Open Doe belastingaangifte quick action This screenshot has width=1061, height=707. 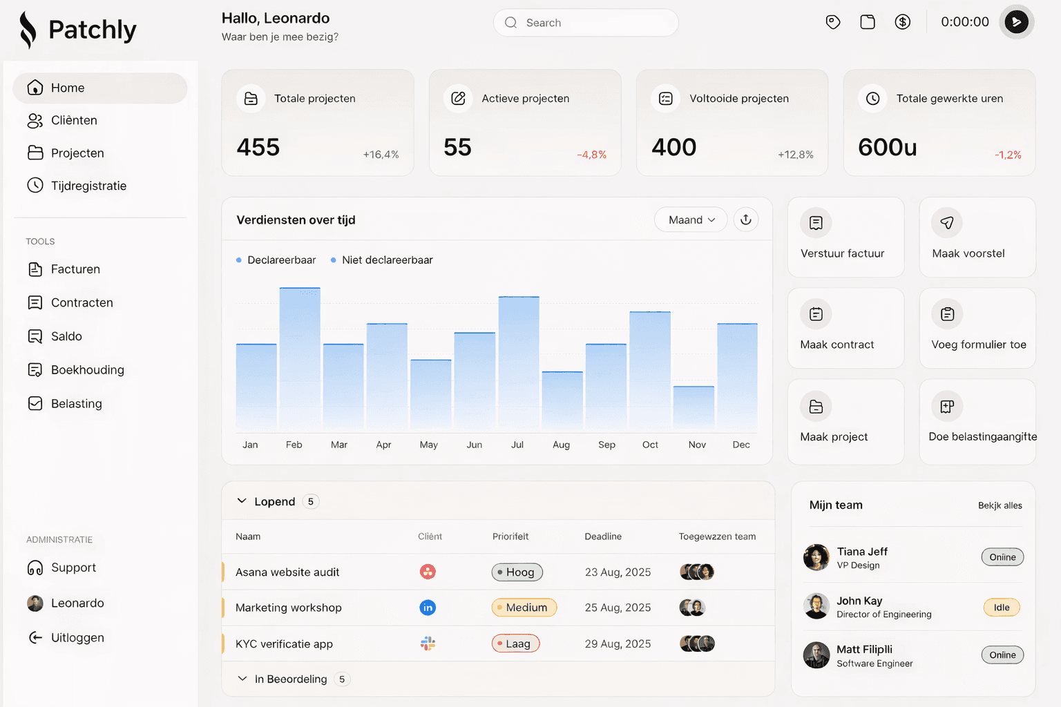(x=977, y=421)
